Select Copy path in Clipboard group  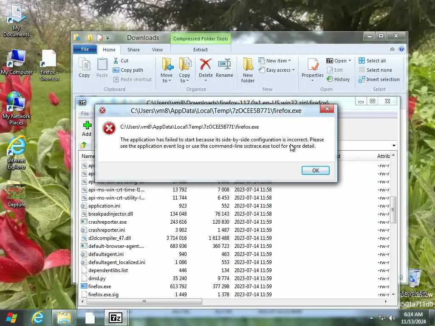tap(128, 70)
